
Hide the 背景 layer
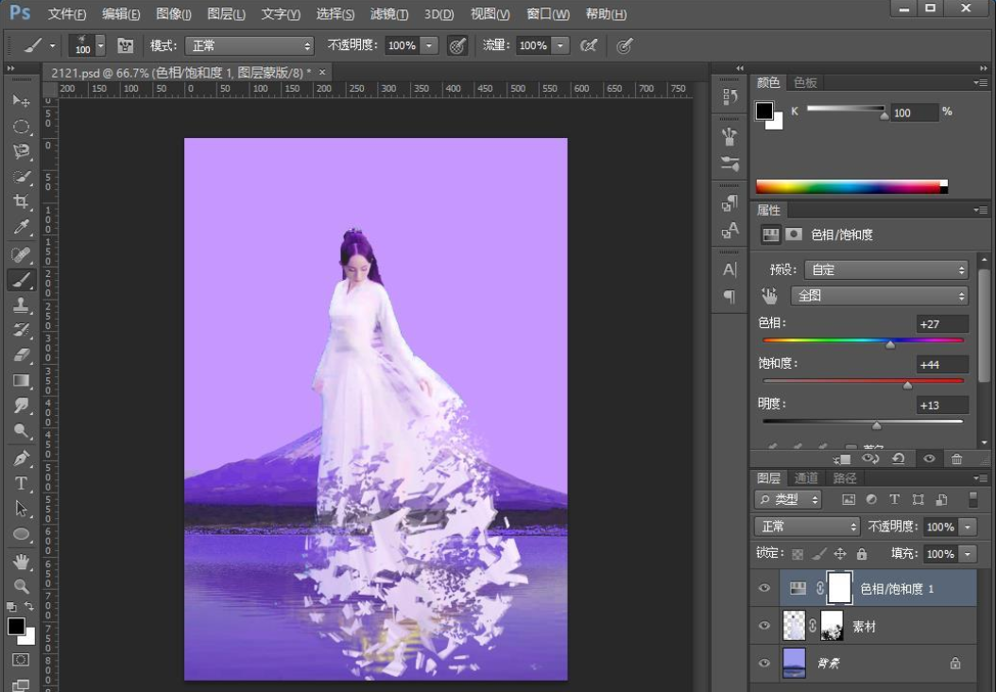pyautogui.click(x=764, y=664)
